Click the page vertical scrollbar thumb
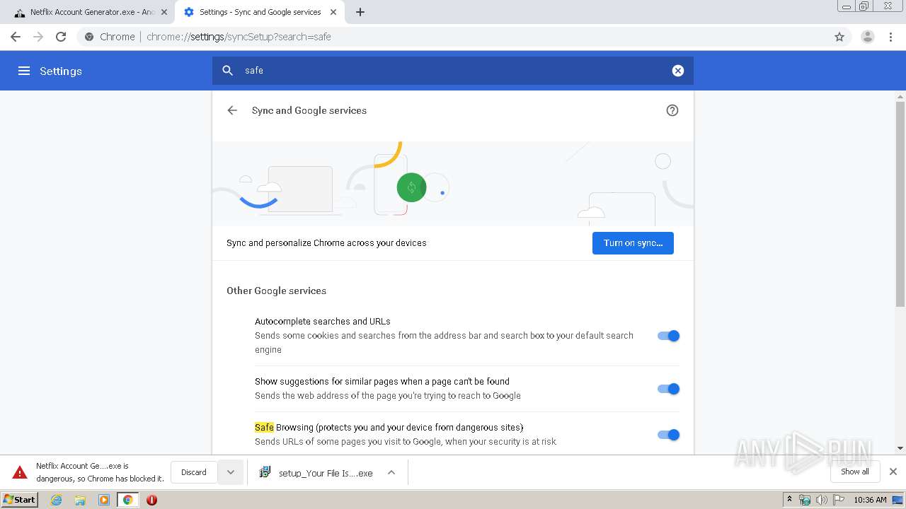Viewport: 906px width, 509px height. 900,204
